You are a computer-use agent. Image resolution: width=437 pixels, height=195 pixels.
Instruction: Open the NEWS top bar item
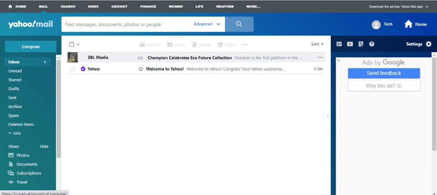coord(93,6)
